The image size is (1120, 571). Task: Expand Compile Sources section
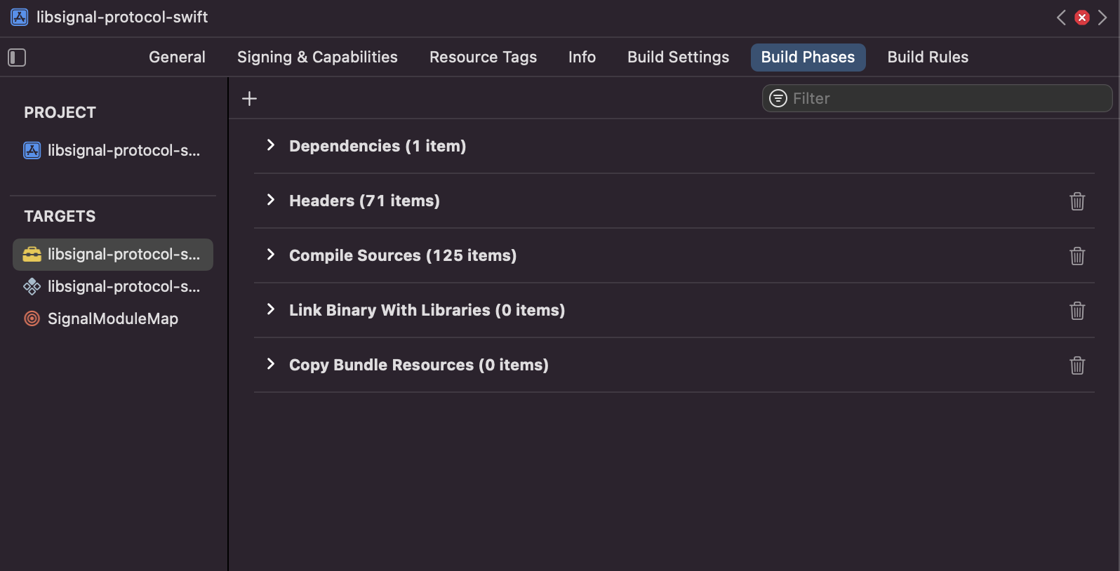[271, 255]
